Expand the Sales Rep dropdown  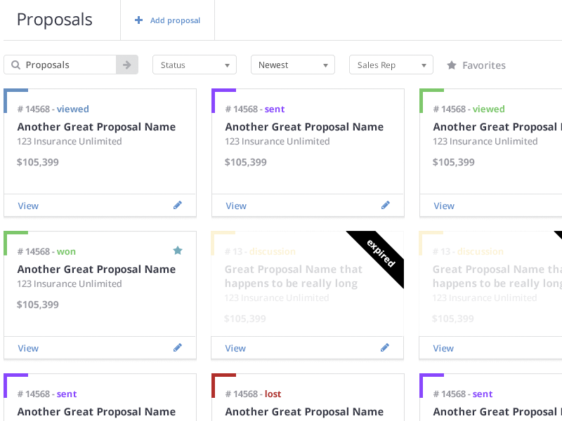(x=391, y=65)
